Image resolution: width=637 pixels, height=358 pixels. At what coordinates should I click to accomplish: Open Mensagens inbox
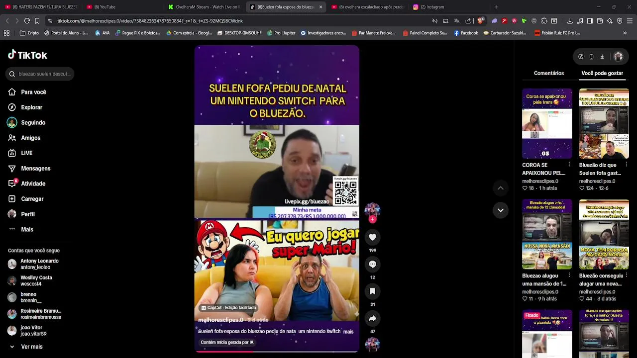click(29, 169)
